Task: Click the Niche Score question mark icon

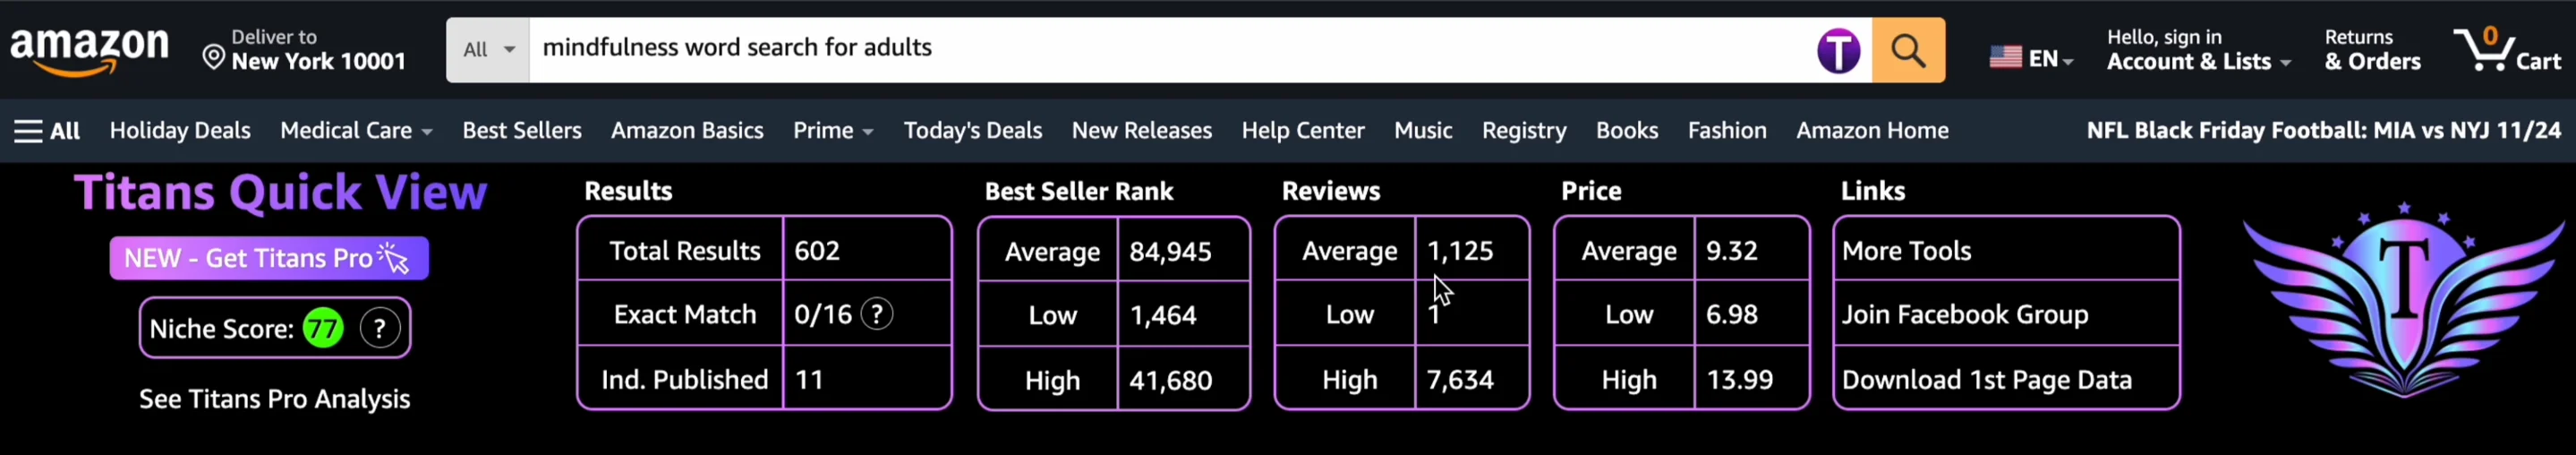Action: [x=380, y=328]
